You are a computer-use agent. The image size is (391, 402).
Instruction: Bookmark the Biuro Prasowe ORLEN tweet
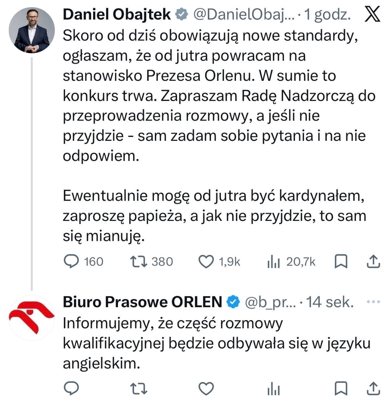click(x=341, y=389)
